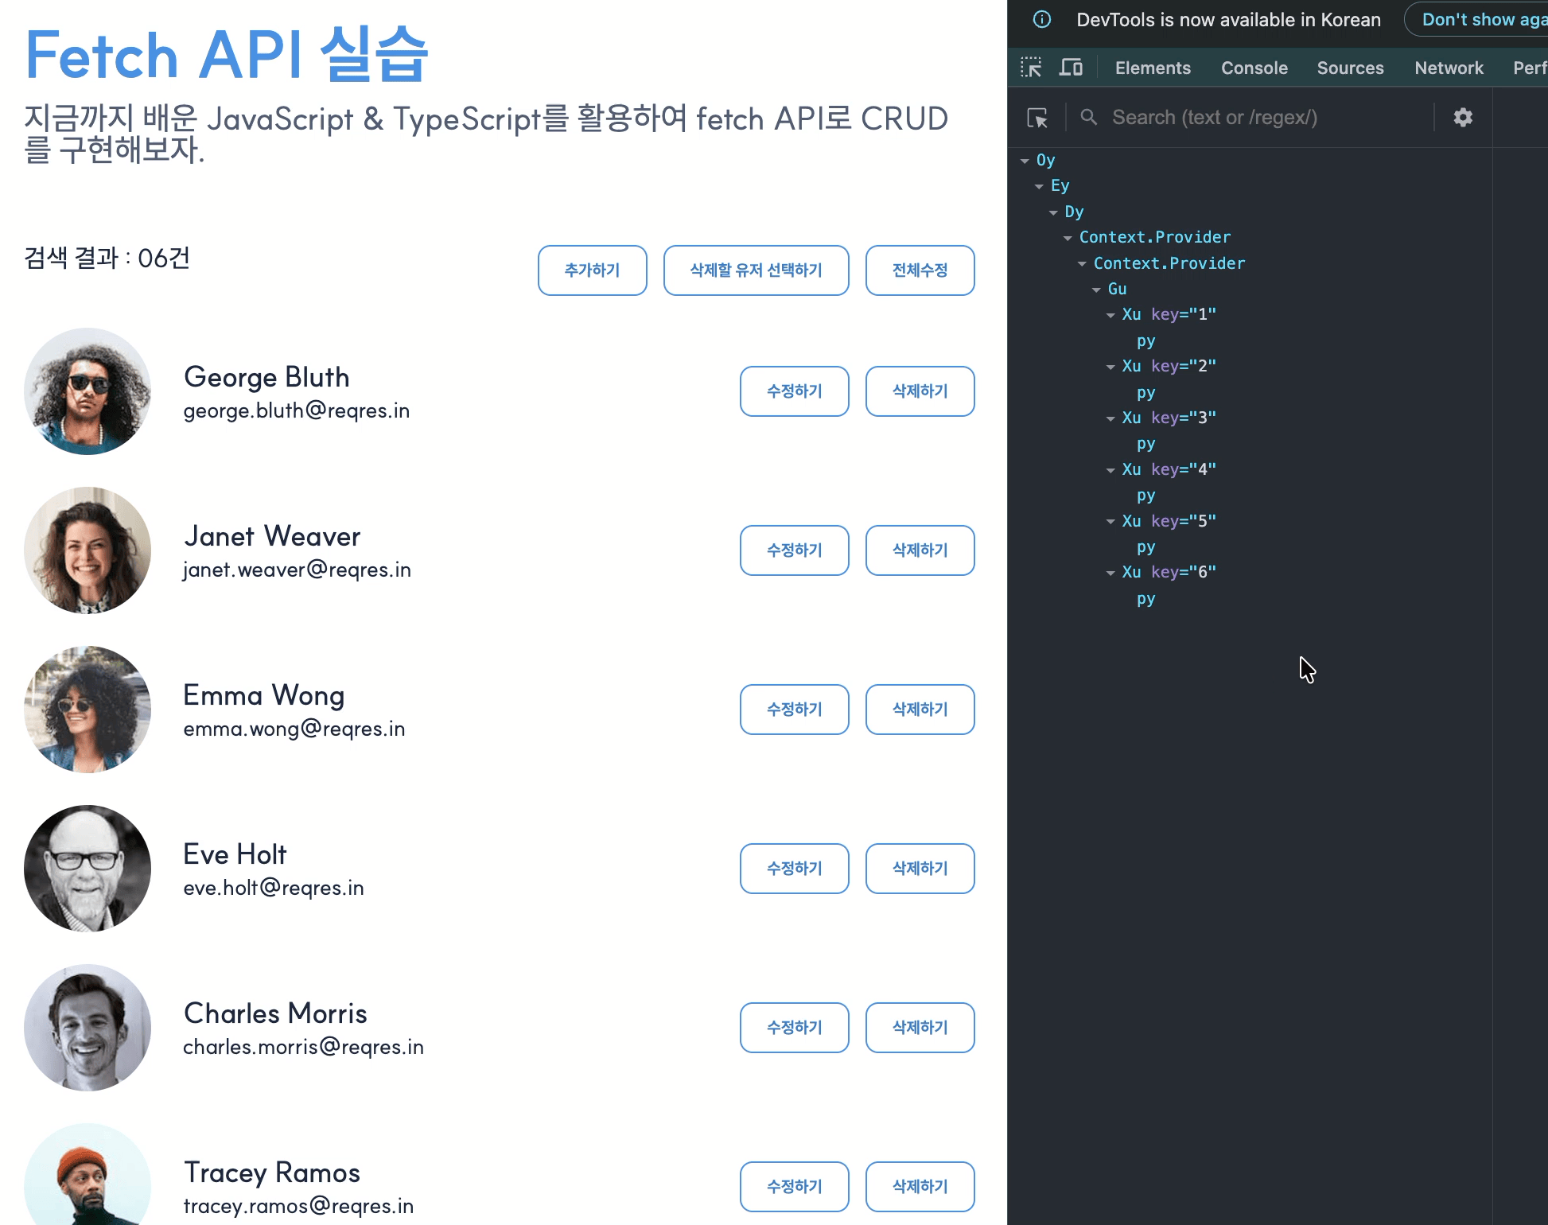Click 삭제할 유저 선택하기 button
This screenshot has height=1225, width=1548.
[x=756, y=270]
